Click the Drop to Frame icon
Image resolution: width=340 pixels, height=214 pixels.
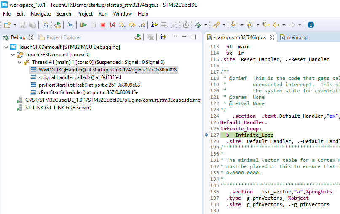164,25
